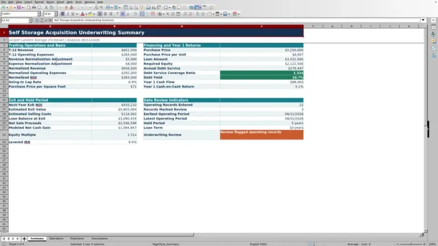Toggle Italic formatting
438x246 pixels.
[x=68, y=14]
